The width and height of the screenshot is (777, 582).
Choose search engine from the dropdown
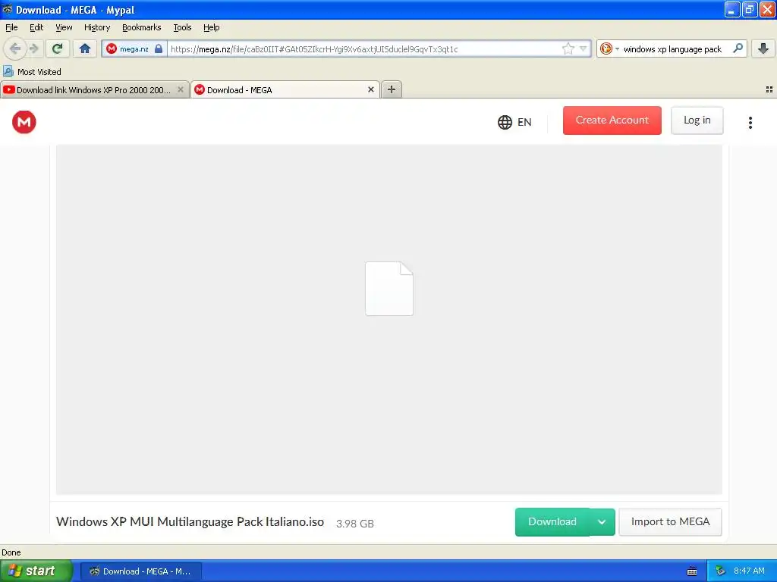click(x=609, y=48)
